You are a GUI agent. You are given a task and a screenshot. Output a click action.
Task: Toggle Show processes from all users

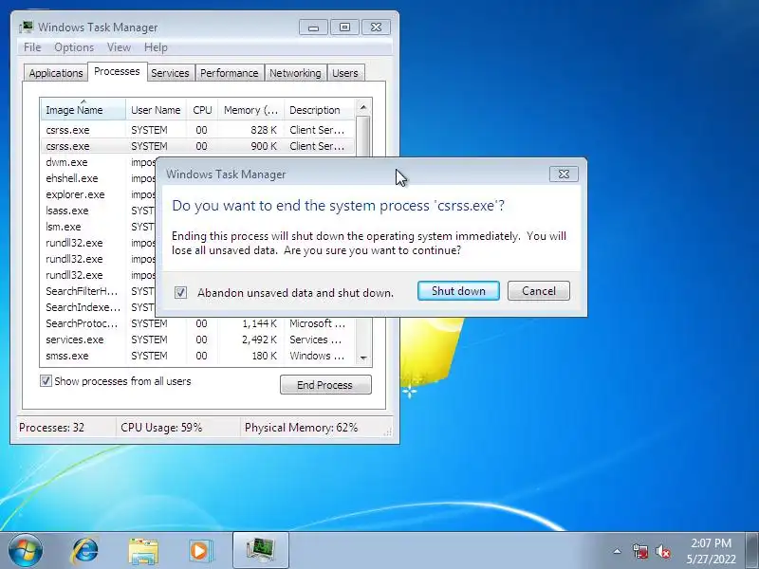point(46,381)
